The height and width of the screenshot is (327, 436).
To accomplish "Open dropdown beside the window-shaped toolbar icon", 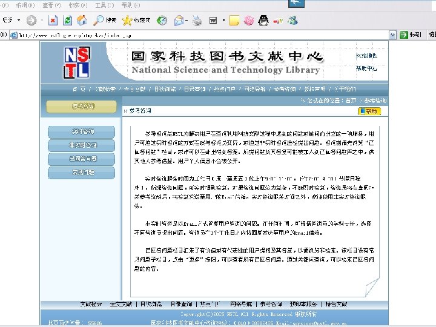I will coord(223,20).
